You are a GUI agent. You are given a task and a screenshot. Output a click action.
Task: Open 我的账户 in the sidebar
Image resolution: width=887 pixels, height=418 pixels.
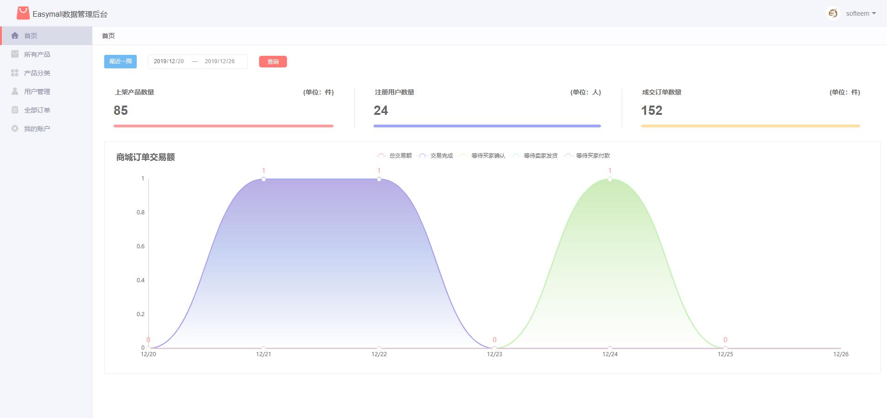[x=46, y=128]
